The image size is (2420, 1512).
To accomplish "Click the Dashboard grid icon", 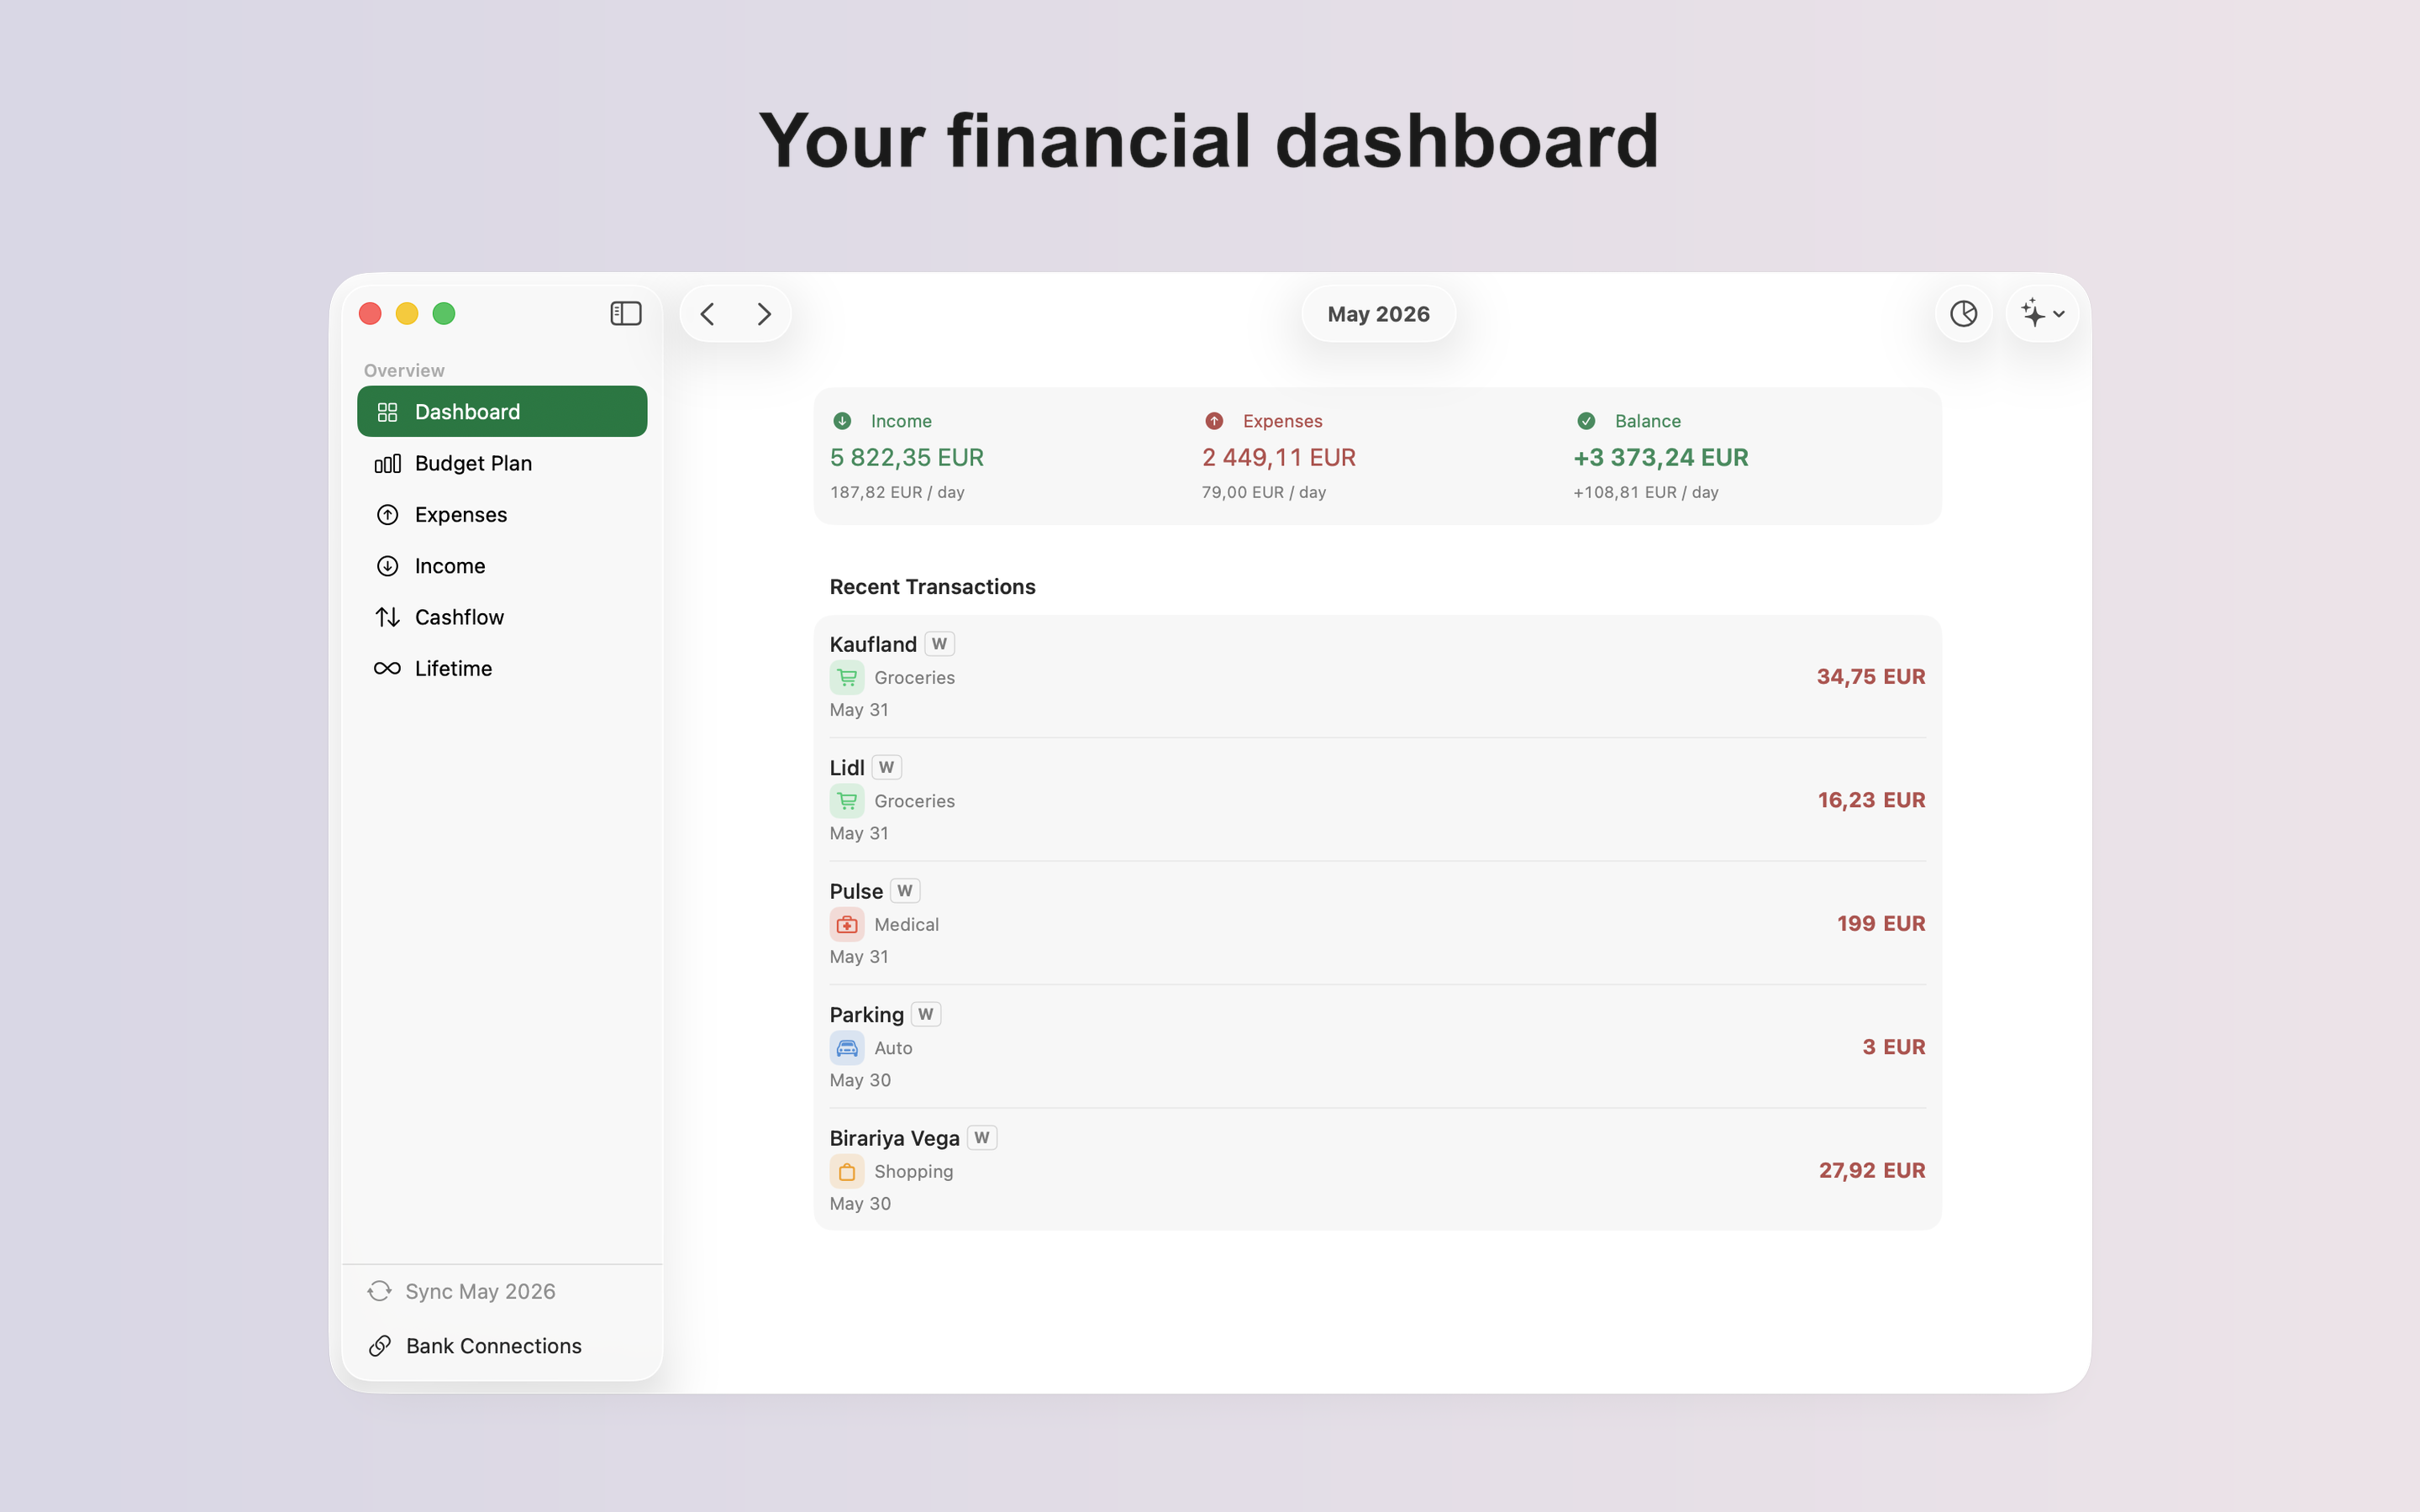I will (387, 412).
